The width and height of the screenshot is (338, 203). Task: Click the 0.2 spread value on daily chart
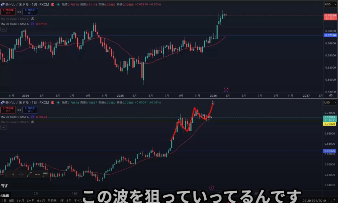(19, 110)
